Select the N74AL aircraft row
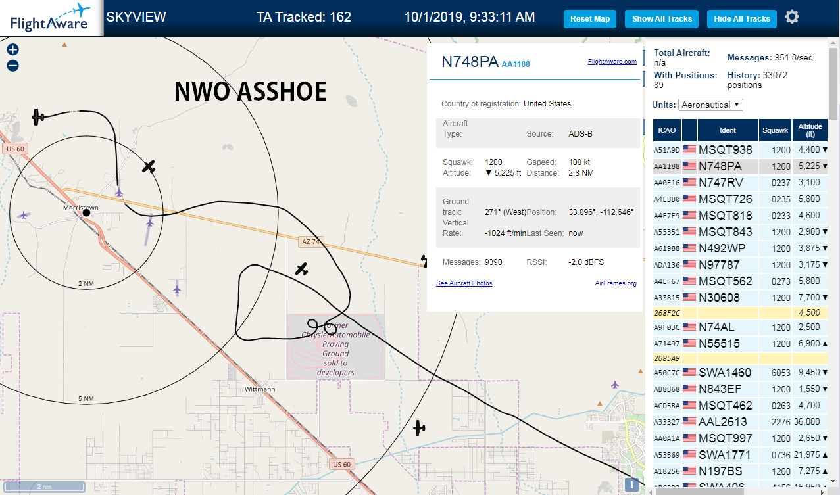Screen dimensions: 840x495 pyautogui.click(x=741, y=327)
